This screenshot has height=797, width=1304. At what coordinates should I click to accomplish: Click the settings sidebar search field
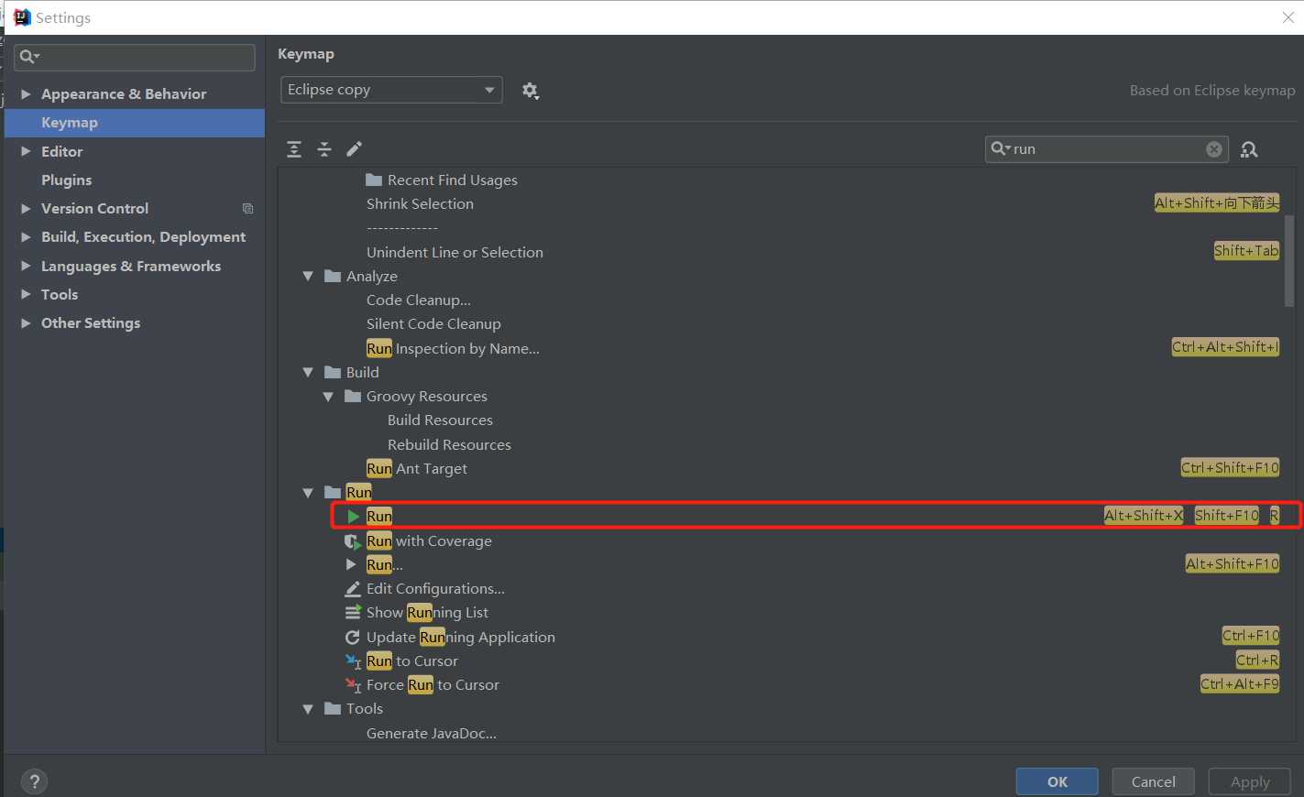135,57
